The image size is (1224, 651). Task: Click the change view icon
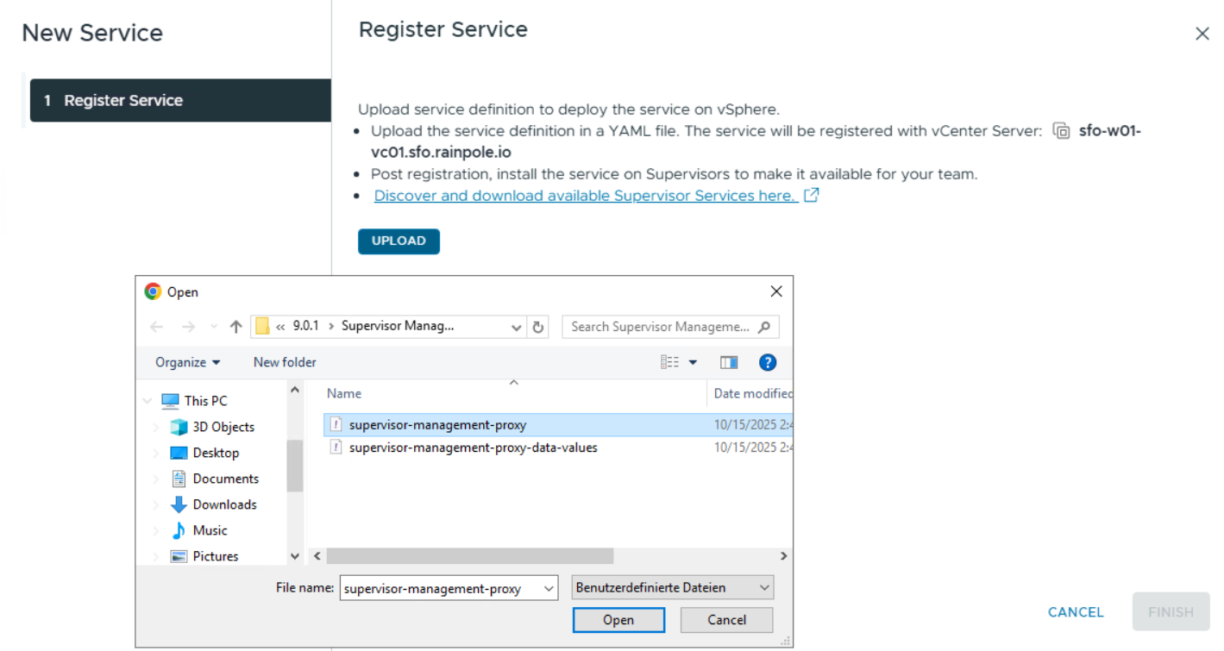pyautogui.click(x=670, y=362)
